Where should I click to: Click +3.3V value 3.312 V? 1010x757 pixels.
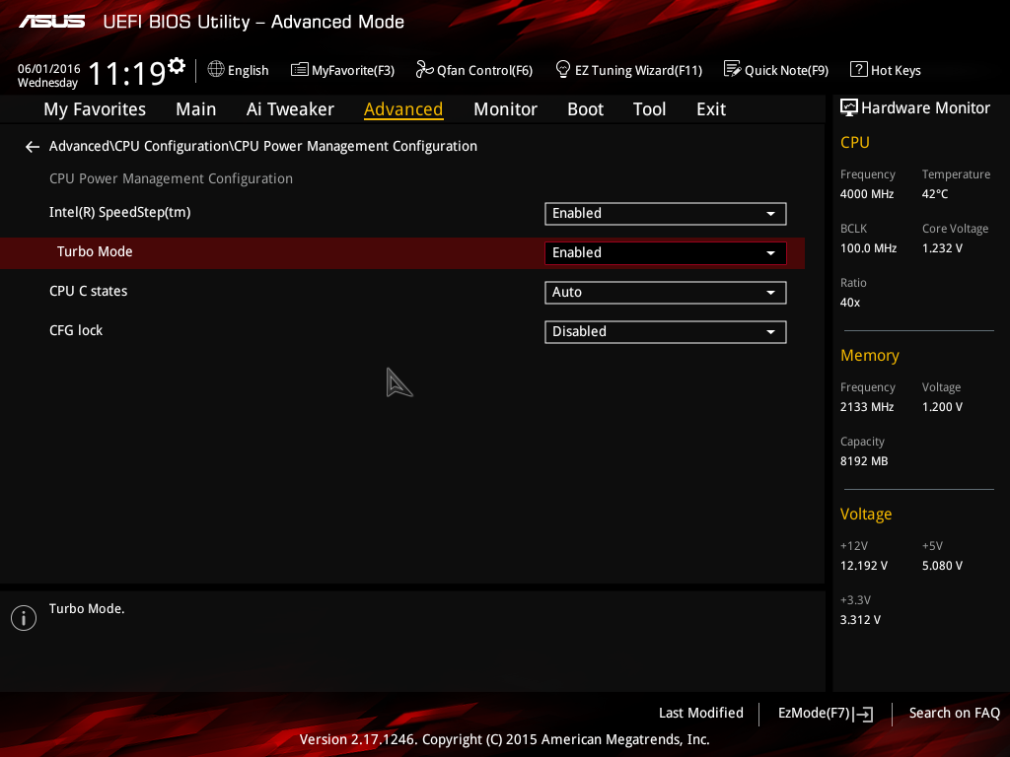click(x=860, y=619)
